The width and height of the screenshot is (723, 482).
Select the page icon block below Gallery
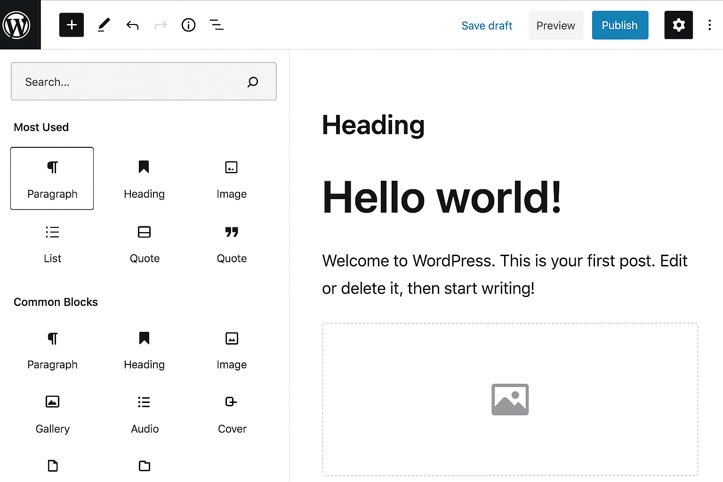53,466
